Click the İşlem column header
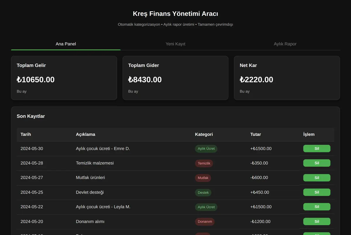The height and width of the screenshot is (235, 351). click(309, 134)
